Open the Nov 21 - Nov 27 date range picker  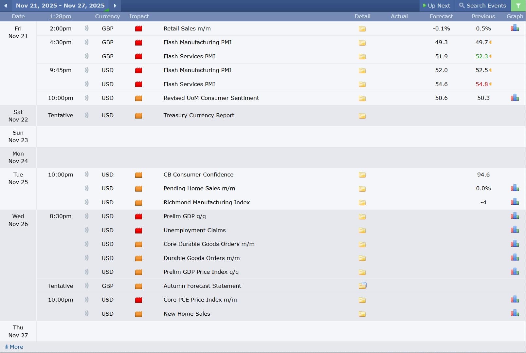tap(60, 6)
